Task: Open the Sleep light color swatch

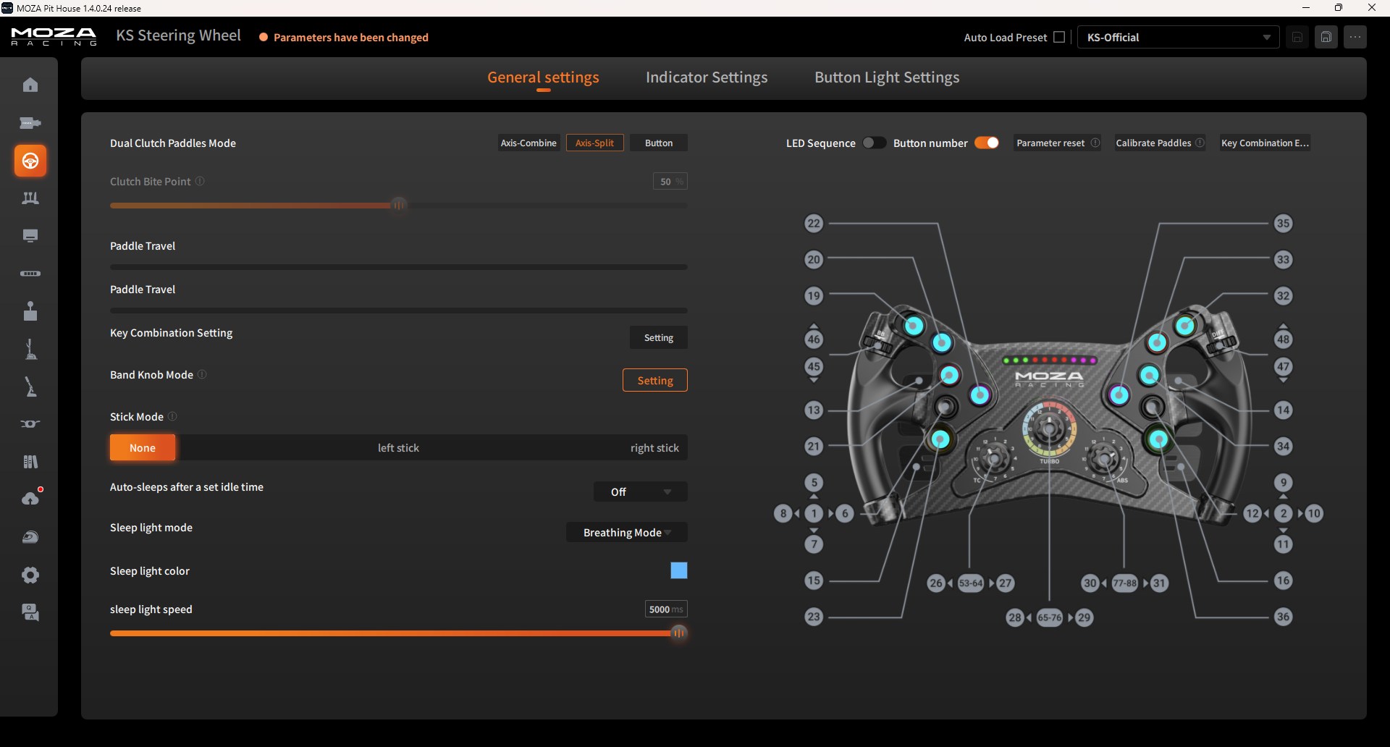Action: coord(679,570)
